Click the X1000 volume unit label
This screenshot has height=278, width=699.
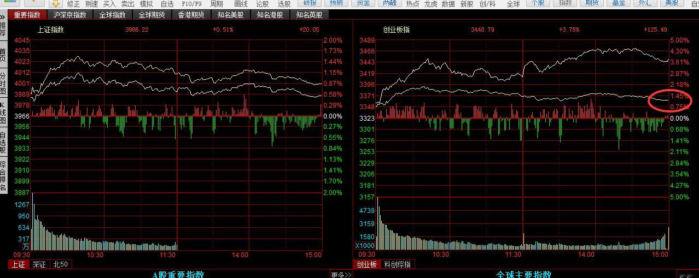coord(365,246)
